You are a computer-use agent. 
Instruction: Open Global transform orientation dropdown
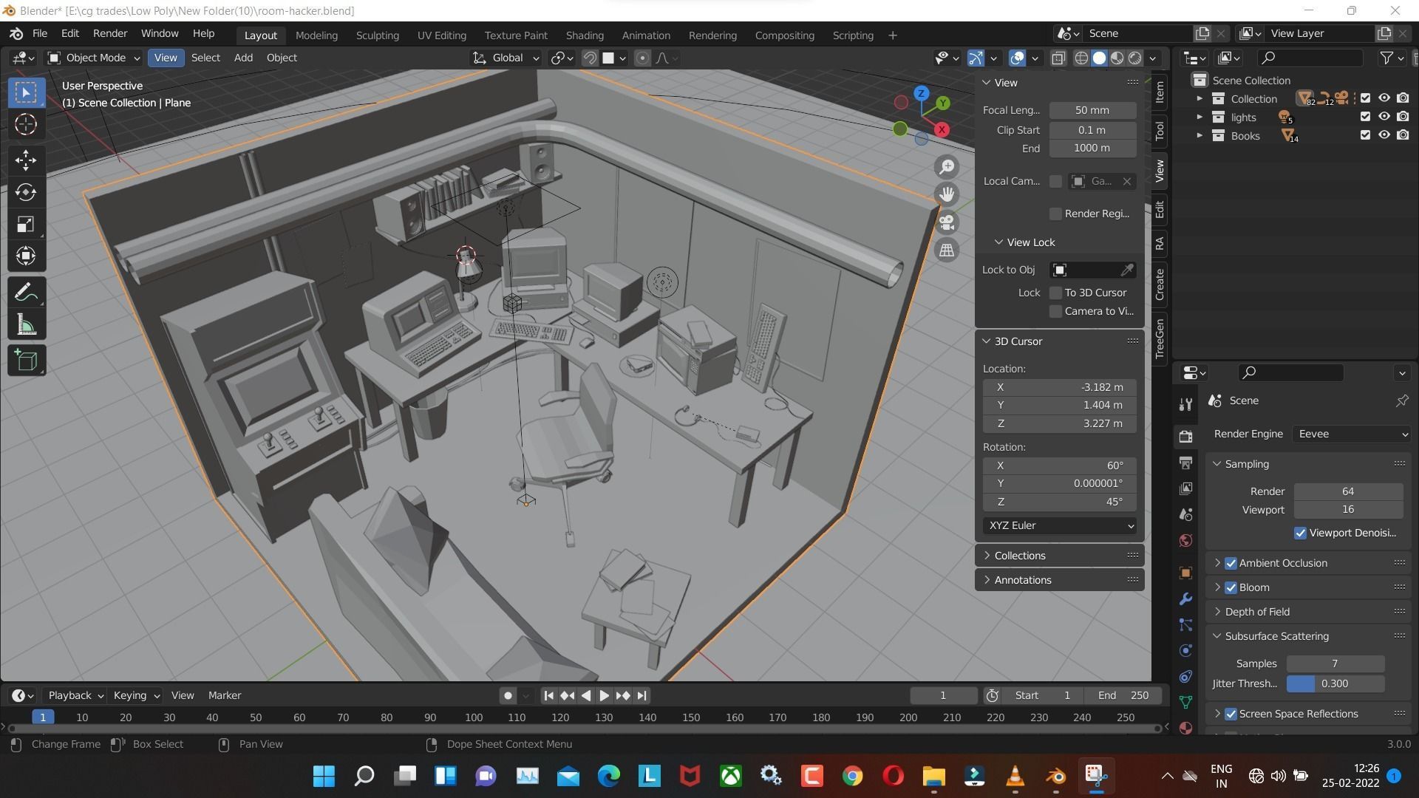click(506, 58)
